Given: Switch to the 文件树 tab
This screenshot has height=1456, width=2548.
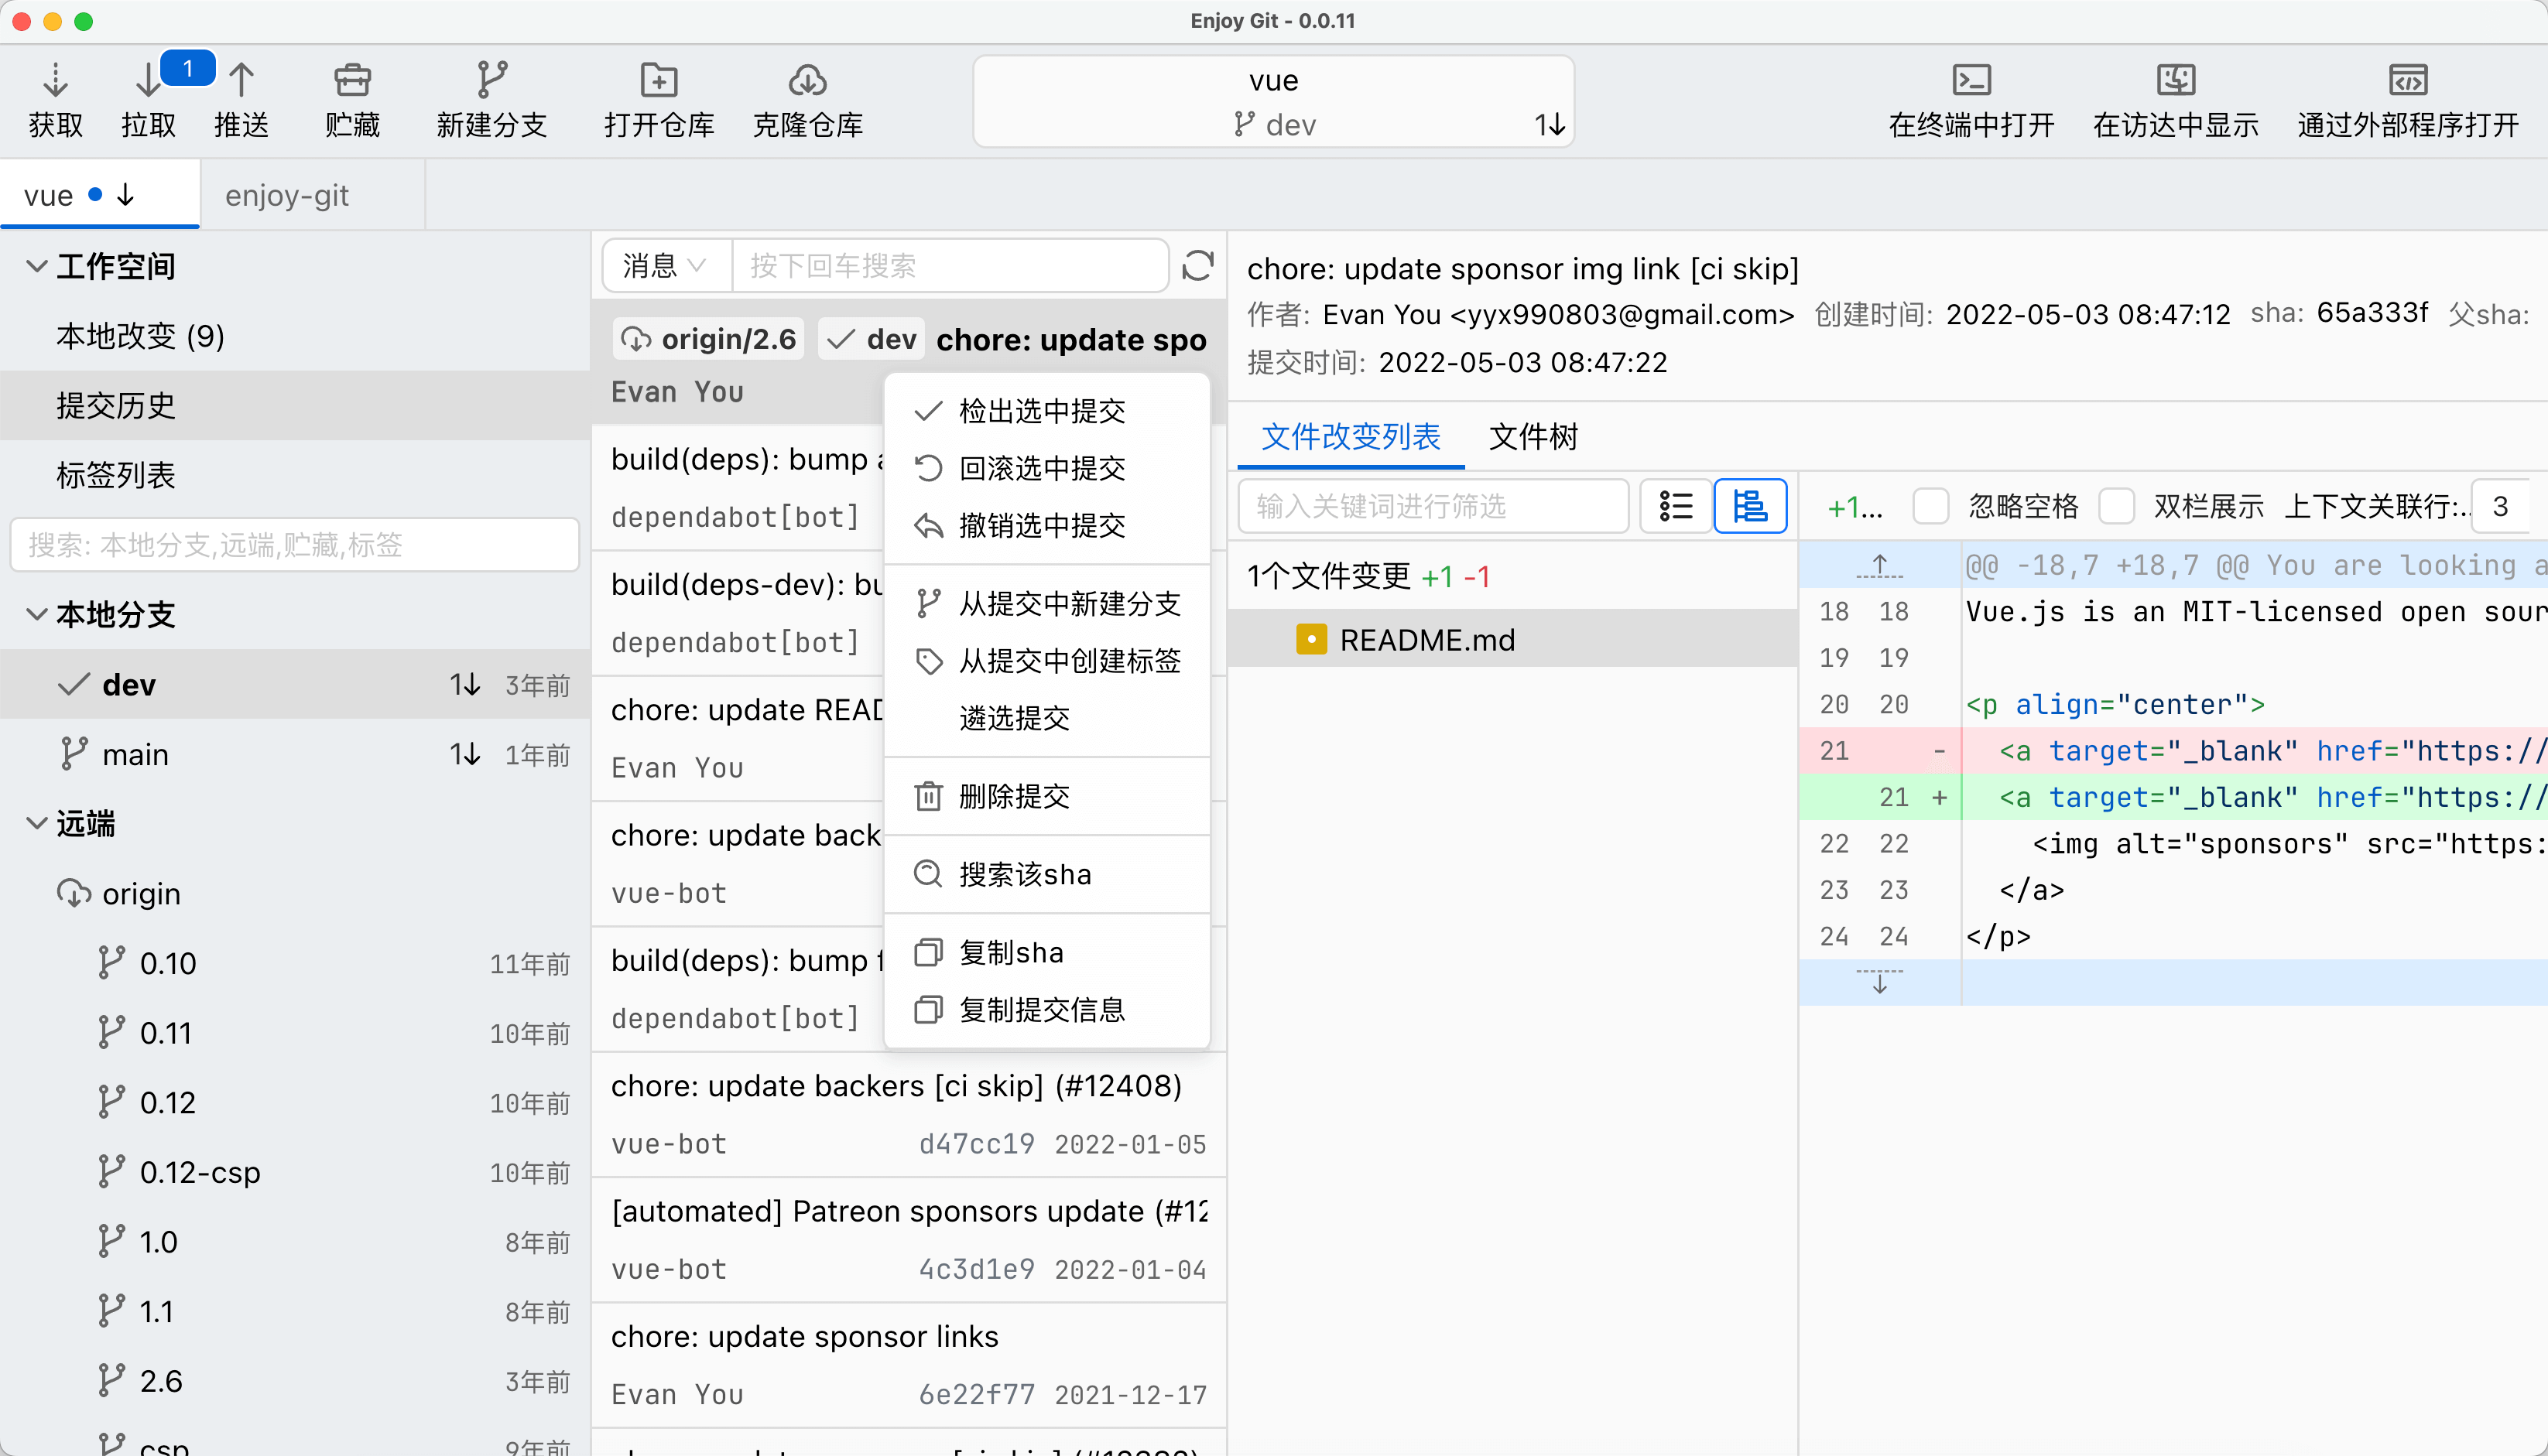Looking at the screenshot, I should [x=1533, y=437].
